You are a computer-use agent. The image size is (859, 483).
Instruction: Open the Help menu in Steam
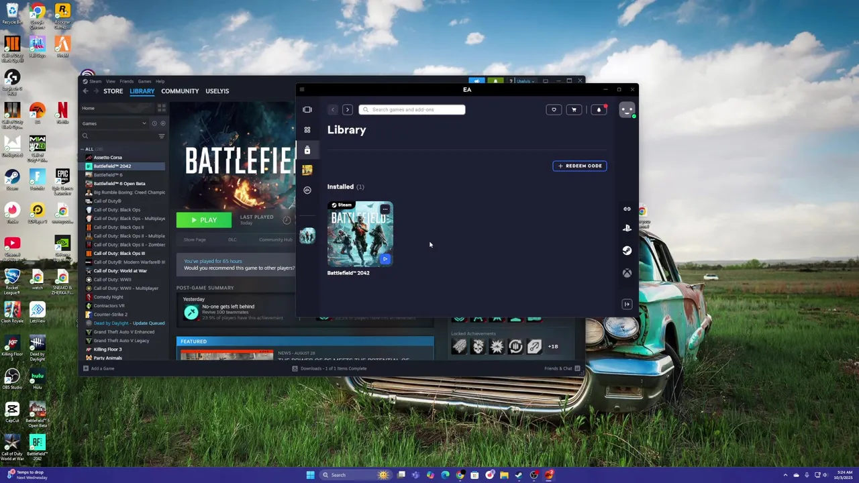coord(160,81)
